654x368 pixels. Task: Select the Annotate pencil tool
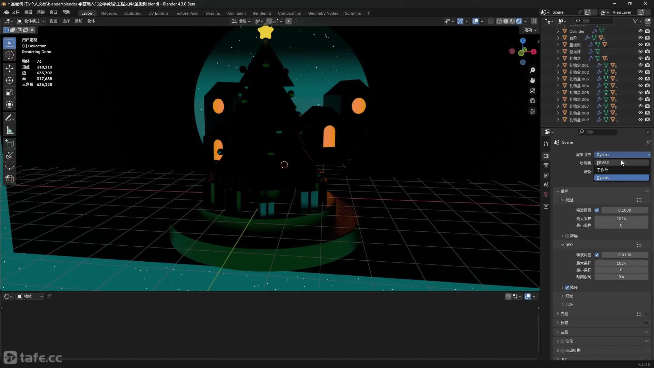tap(10, 118)
